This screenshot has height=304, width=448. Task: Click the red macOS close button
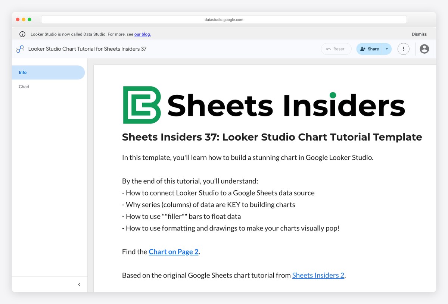[x=18, y=19]
